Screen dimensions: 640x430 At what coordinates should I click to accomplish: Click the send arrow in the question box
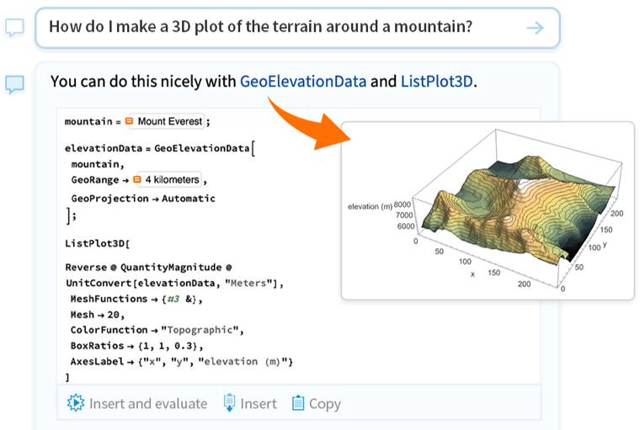pos(535,28)
